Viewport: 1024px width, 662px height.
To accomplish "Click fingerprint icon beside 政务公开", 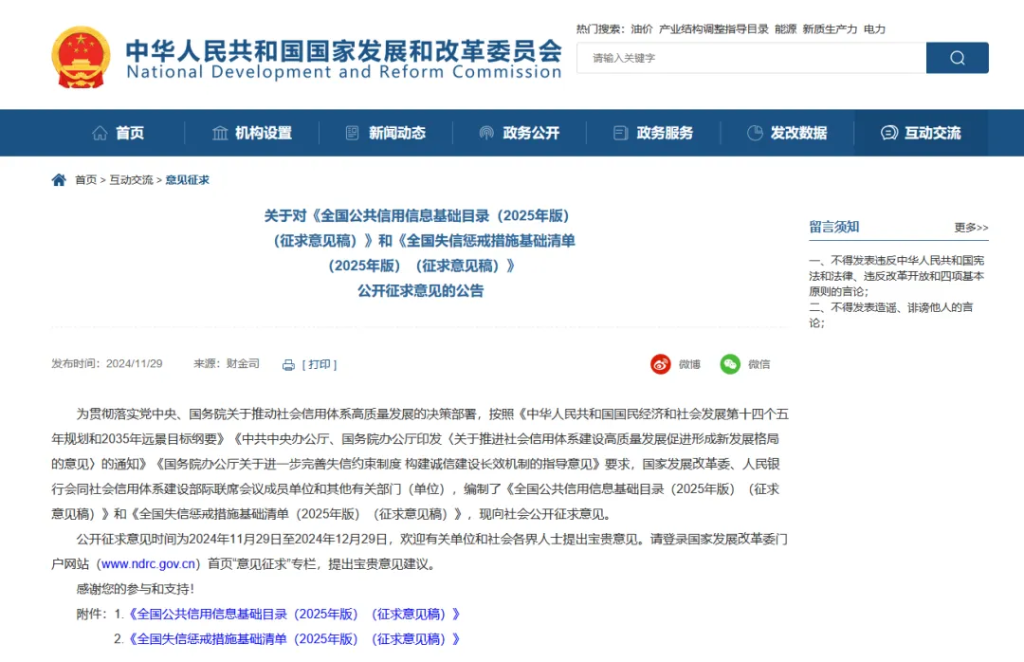I will point(486,133).
